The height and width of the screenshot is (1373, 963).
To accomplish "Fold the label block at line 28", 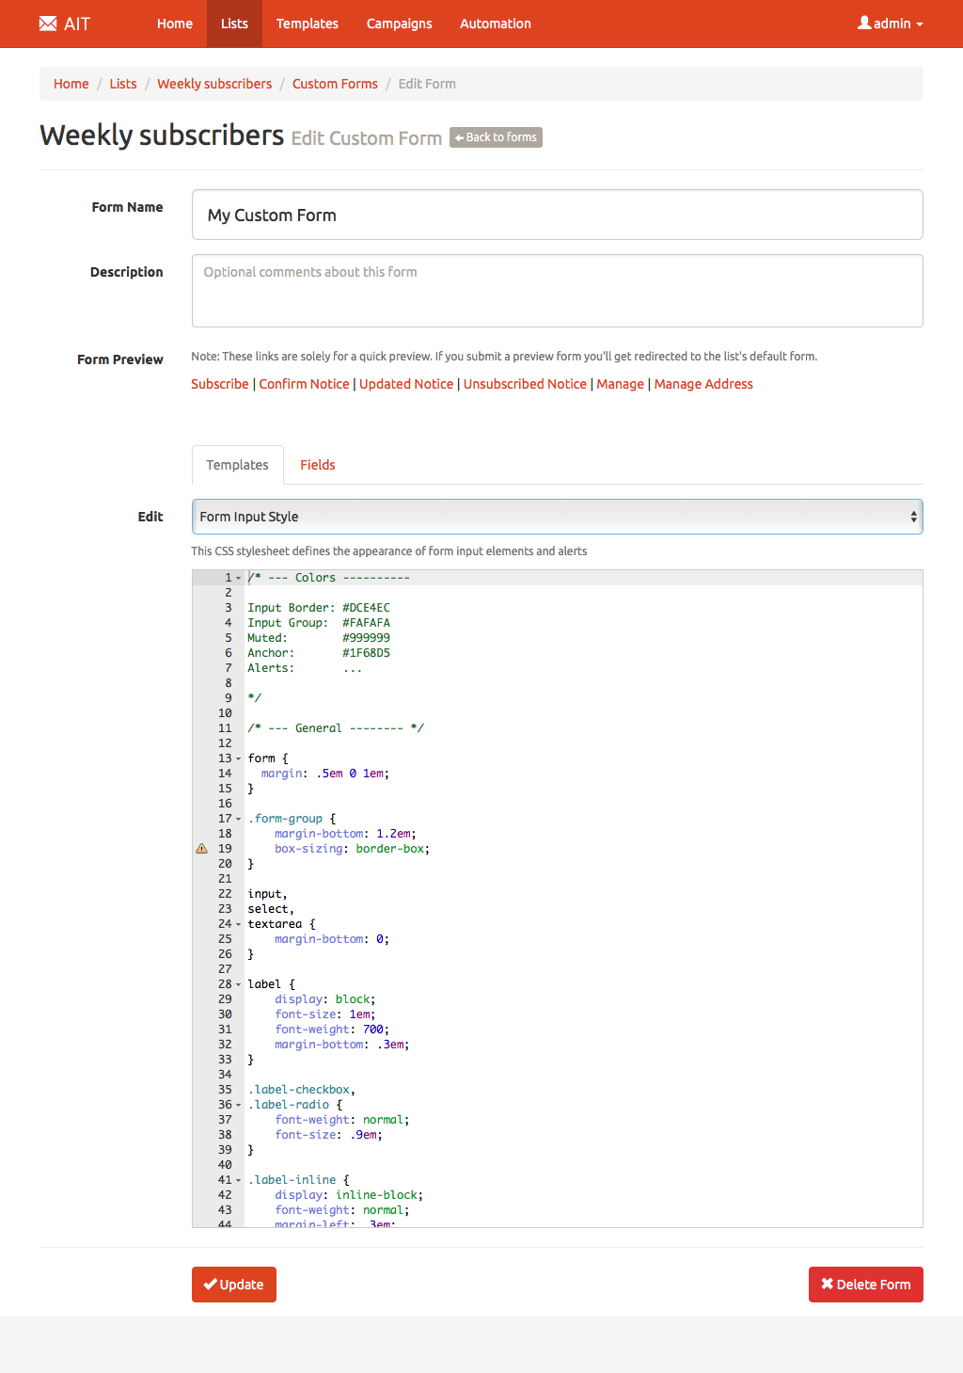I will pyautogui.click(x=239, y=985).
